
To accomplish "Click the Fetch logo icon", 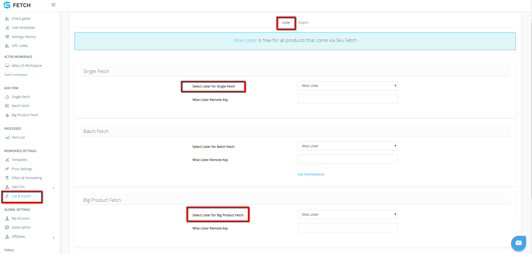I will click(7, 5).
